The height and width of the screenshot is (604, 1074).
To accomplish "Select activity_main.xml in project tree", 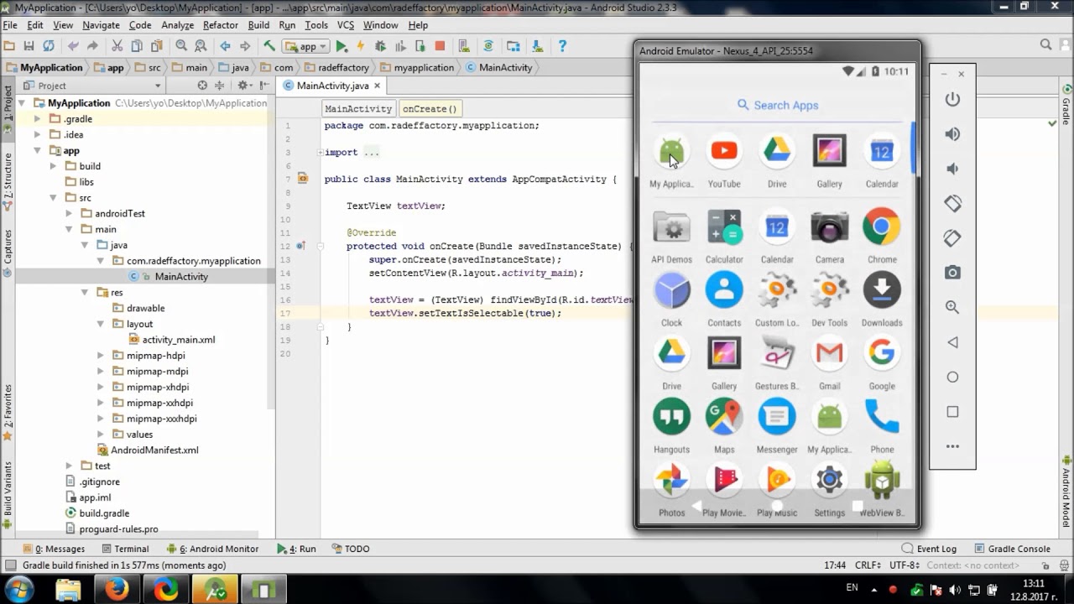I will [179, 340].
